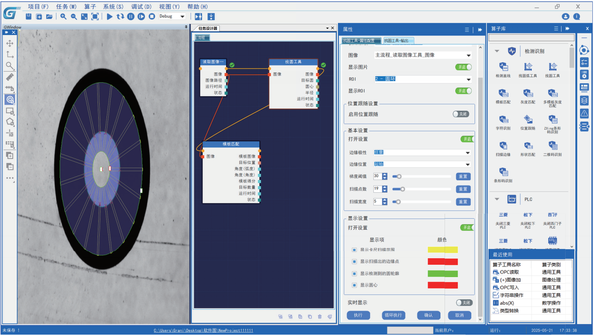Increase 梯度阈值 value with stepper
Viewport: 594px width, 336px height.
pos(385,175)
